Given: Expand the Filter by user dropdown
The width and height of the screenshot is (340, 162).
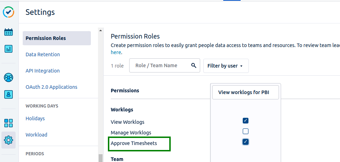Looking at the screenshot, I should [x=226, y=66].
